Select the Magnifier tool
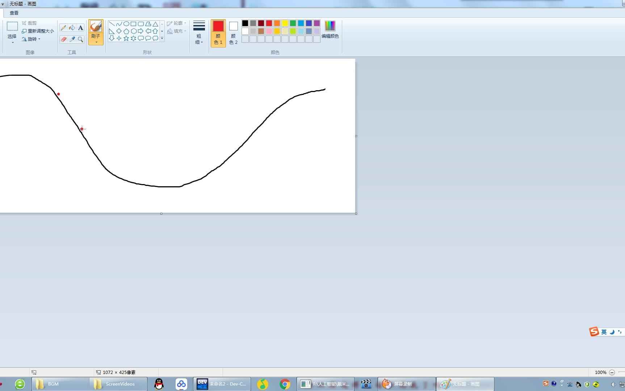Viewport: 625px width, 391px height. coord(81,39)
